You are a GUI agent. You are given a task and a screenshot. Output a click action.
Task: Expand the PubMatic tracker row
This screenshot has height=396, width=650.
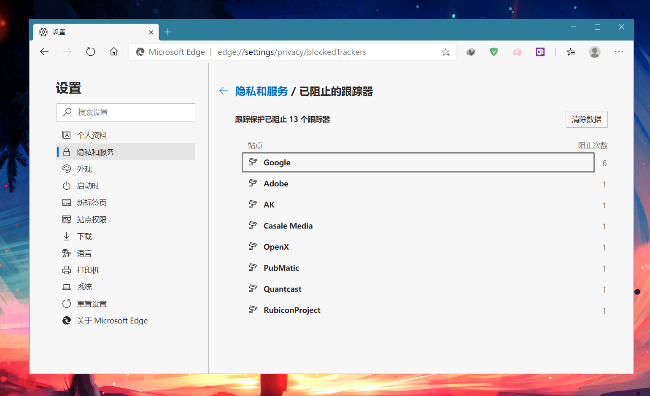pyautogui.click(x=418, y=268)
